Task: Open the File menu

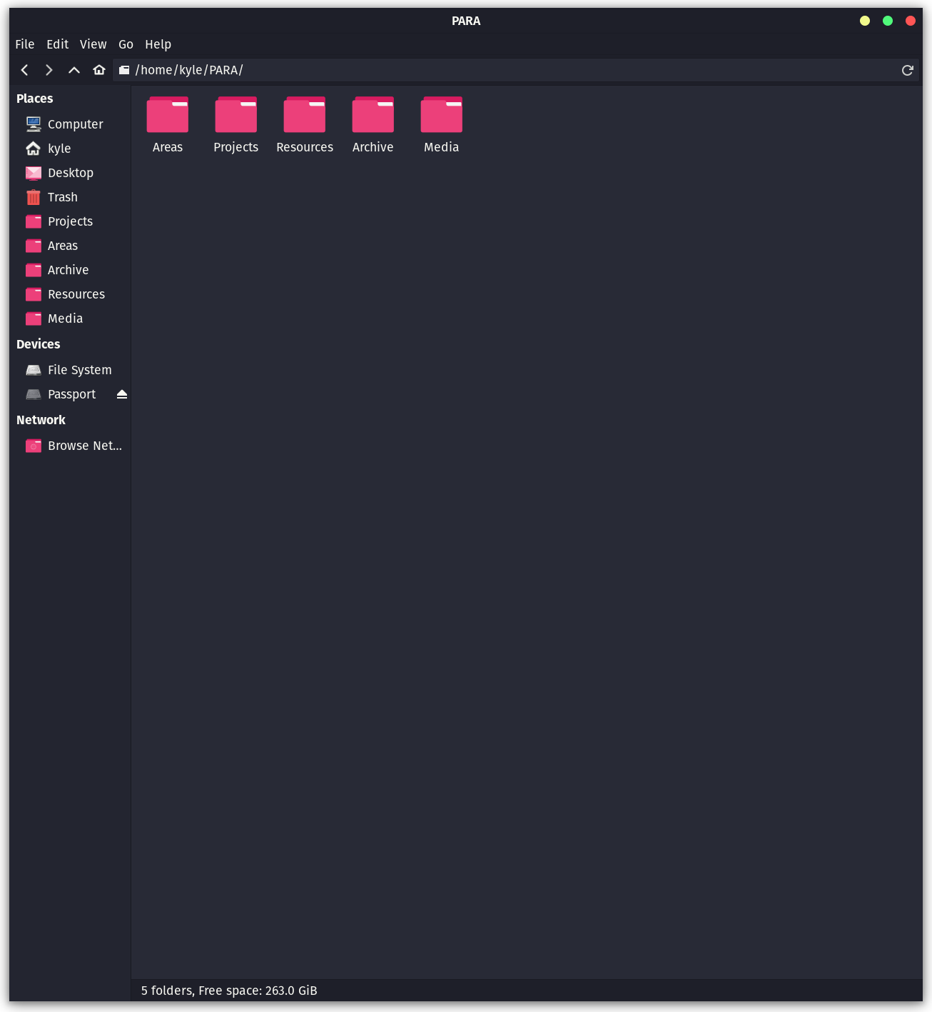Action: (x=25, y=44)
